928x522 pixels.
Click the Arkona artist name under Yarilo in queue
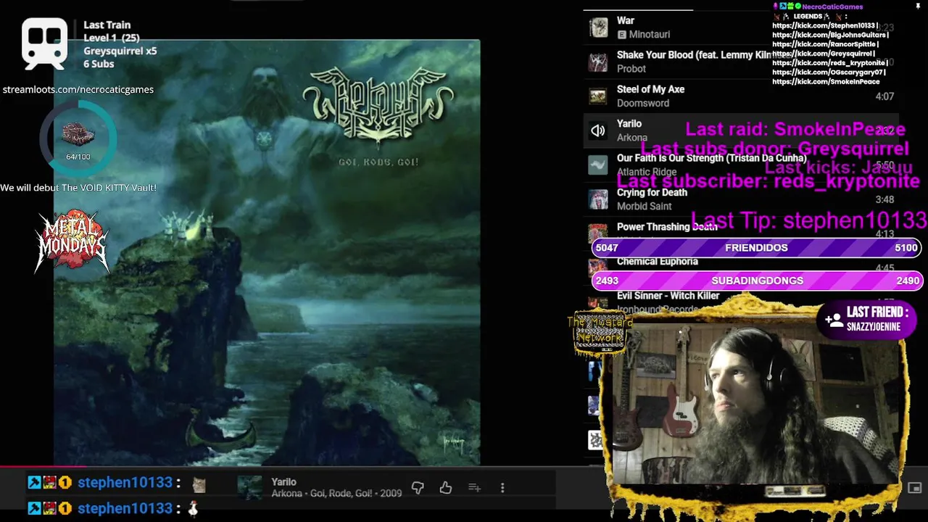point(631,138)
